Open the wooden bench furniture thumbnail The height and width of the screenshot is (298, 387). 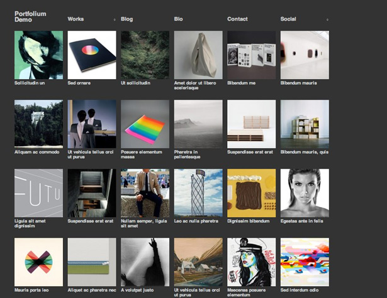point(251,124)
